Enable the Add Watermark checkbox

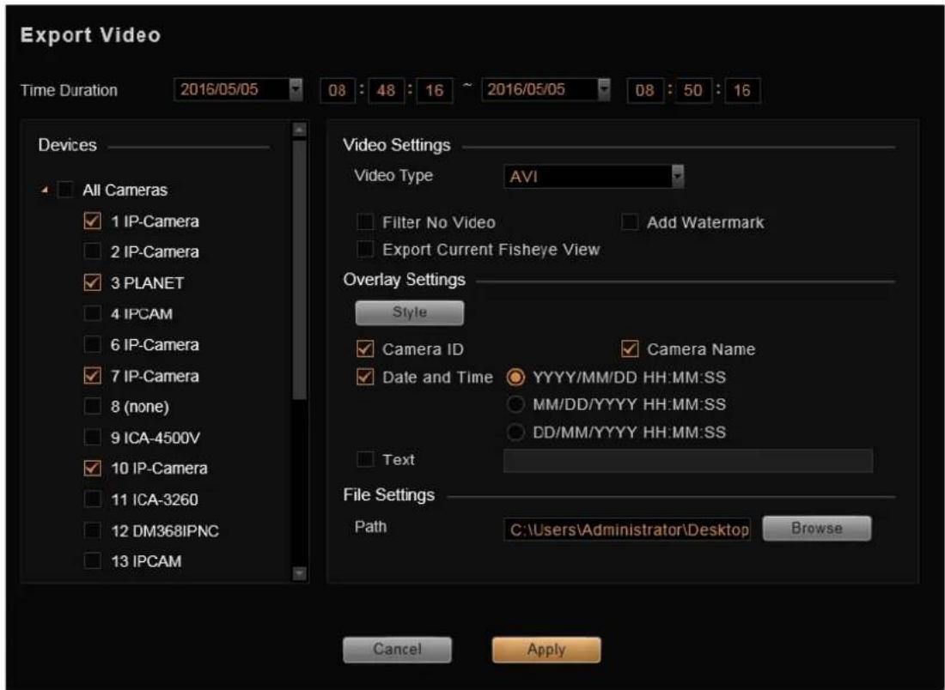630,222
